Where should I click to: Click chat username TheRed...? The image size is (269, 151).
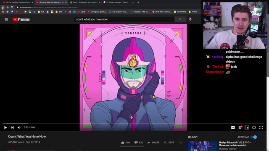pos(219,67)
